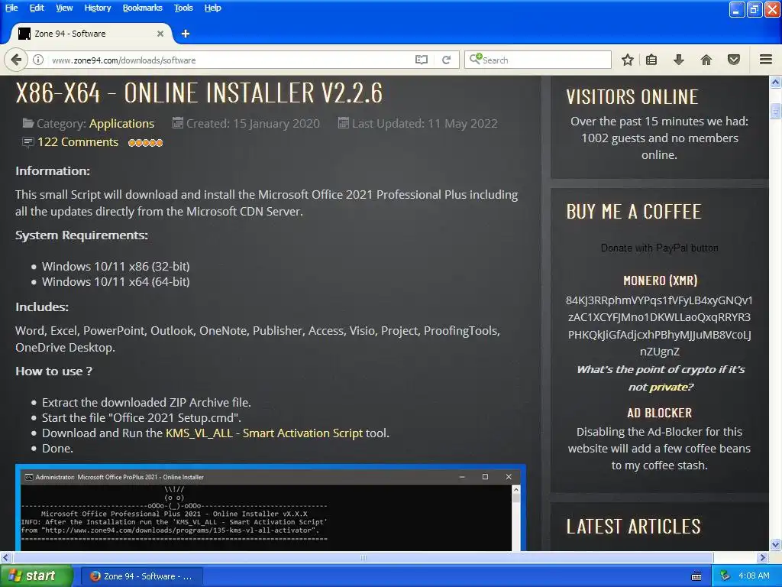Click the VISITORS ONLINE heading
Screen dimensions: 782x587
click(632, 97)
